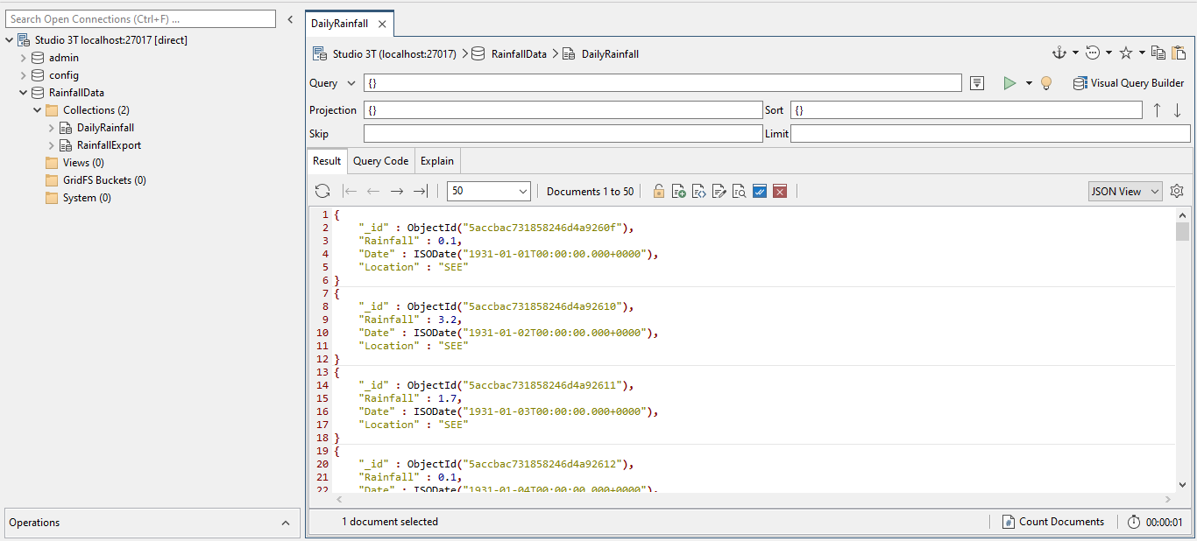Screen dimensions: 1197x541
Task: Open the Explain tab
Action: point(436,161)
